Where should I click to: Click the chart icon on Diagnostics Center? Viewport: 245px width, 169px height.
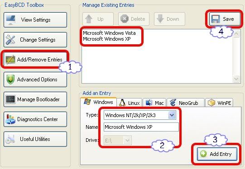[10, 119]
